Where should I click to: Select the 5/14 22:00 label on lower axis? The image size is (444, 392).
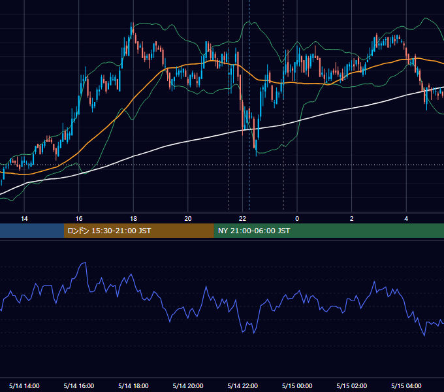click(x=243, y=385)
